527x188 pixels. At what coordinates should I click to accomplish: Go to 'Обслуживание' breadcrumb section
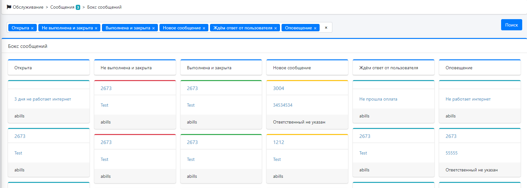tap(28, 7)
